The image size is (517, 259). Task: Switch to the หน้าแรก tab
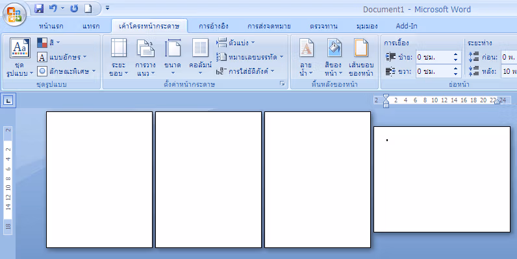pos(51,27)
